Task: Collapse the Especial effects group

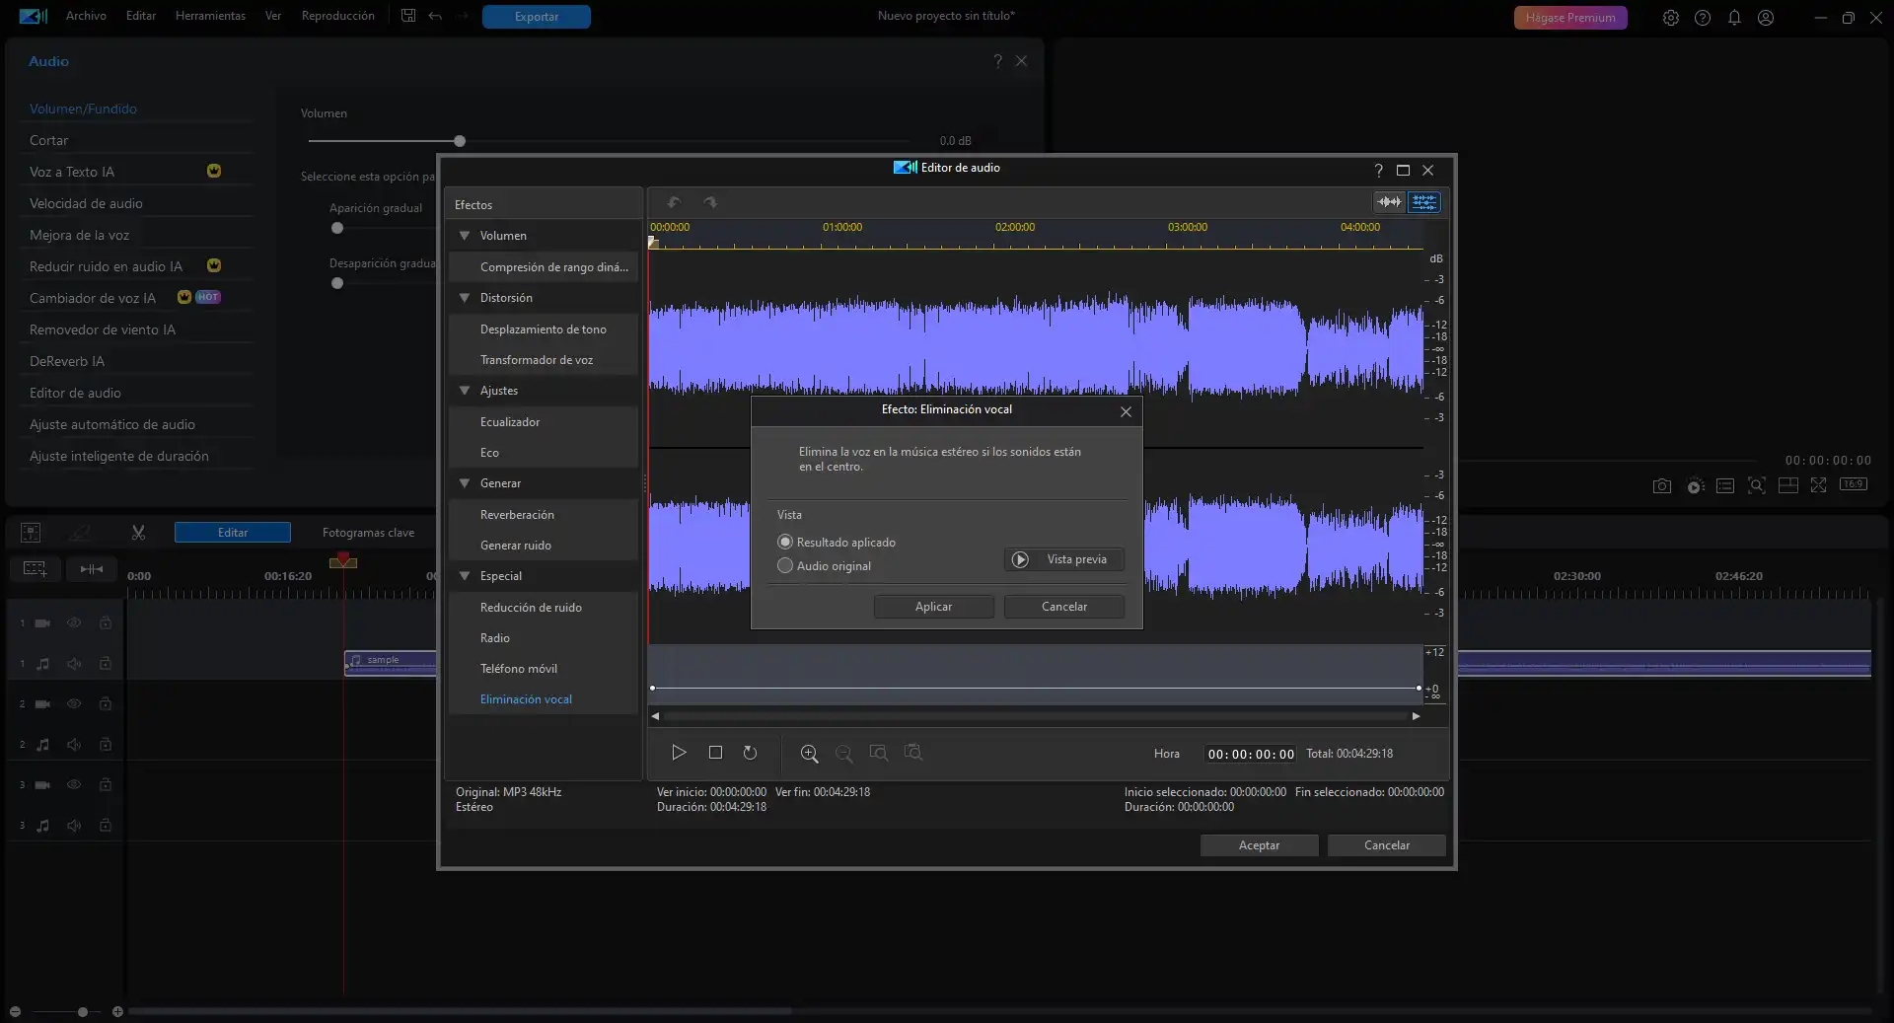Action: [465, 576]
